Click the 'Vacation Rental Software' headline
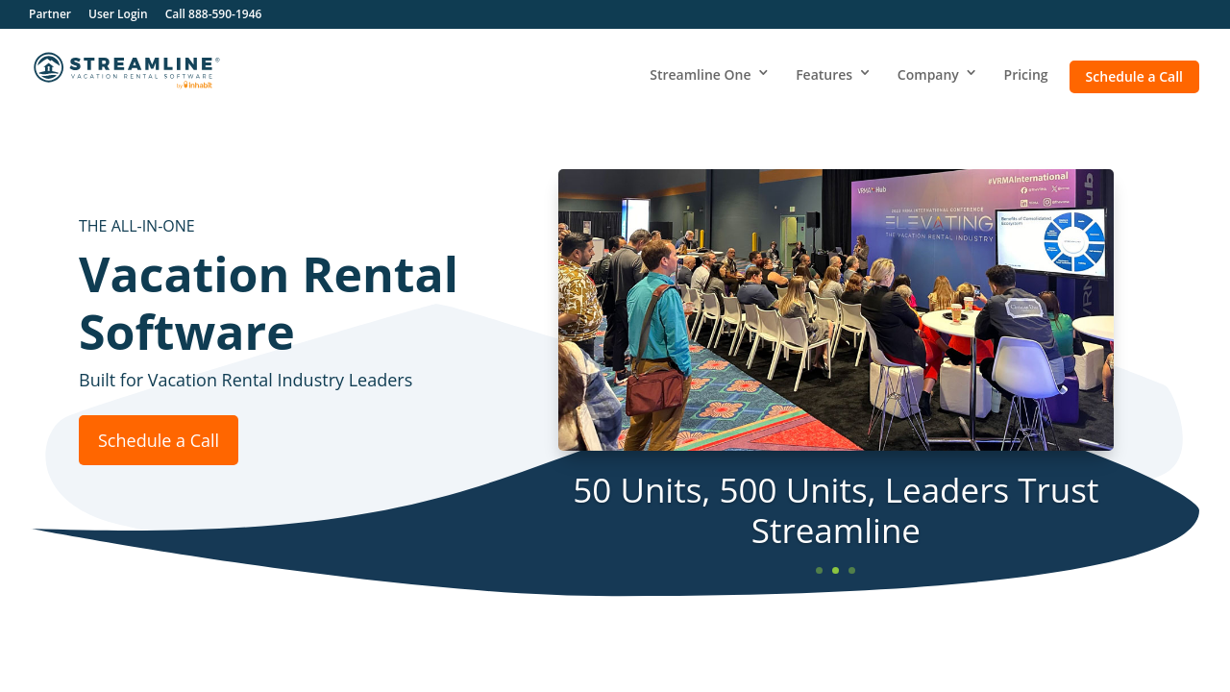The image size is (1230, 692). pyautogui.click(x=268, y=303)
